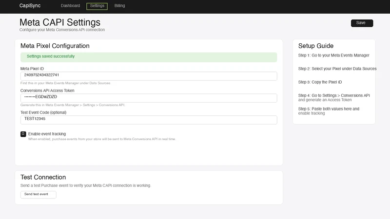Edit the Conversions API Access Token field
This screenshot has height=219, width=390.
149,98
